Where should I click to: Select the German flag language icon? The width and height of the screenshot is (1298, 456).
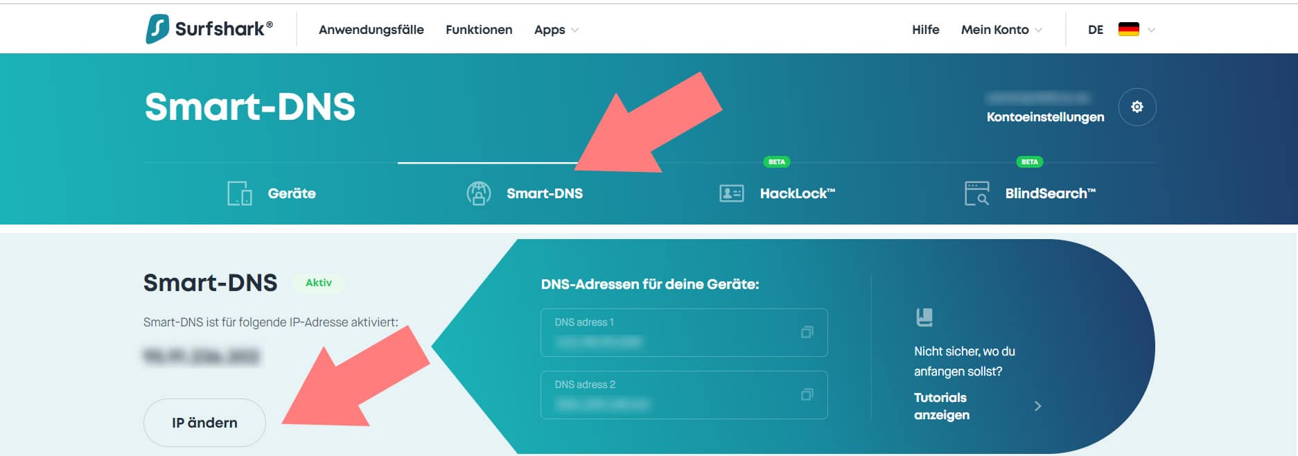[x=1129, y=29]
